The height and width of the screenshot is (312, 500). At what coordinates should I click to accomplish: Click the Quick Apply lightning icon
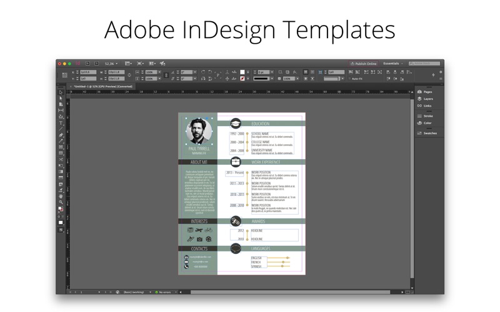(433, 75)
